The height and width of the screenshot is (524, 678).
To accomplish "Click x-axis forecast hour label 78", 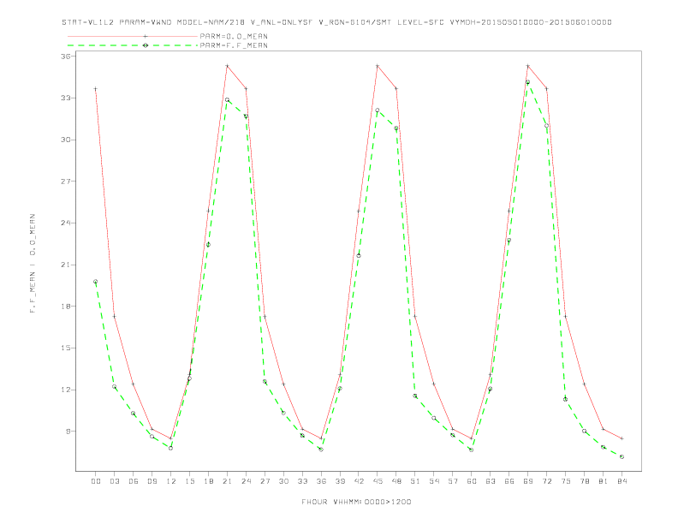I will tap(584, 481).
